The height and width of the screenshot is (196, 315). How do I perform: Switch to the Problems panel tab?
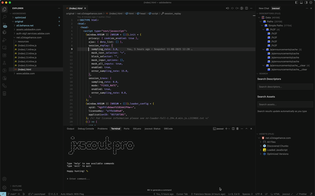coord(102,129)
